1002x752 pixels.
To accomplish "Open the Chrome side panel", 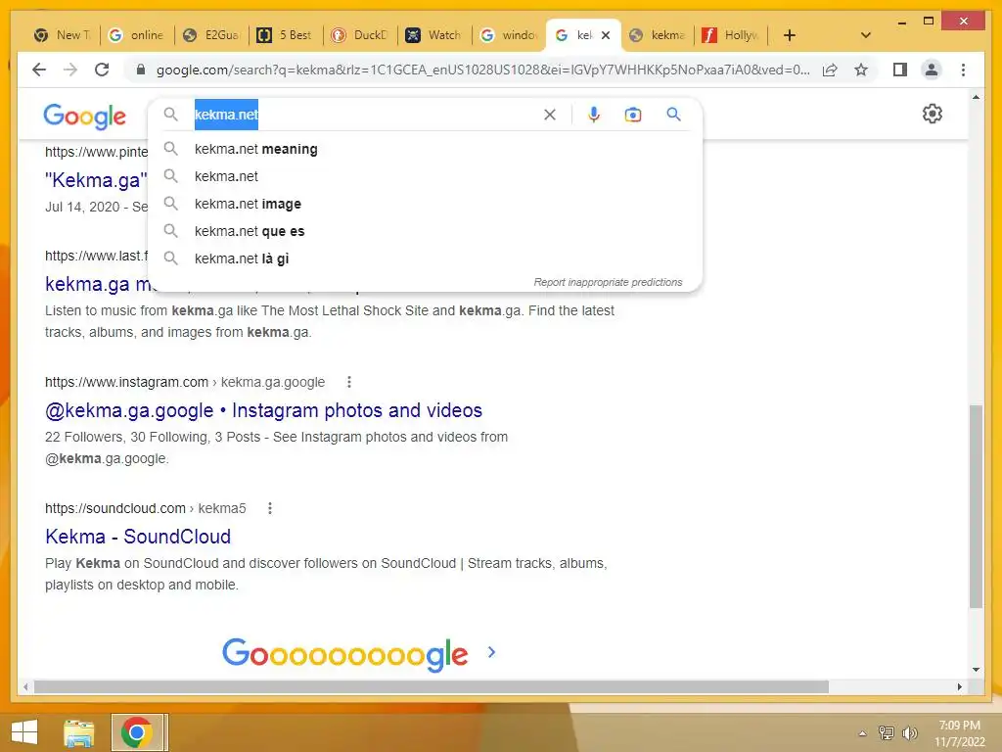I will pos(900,70).
